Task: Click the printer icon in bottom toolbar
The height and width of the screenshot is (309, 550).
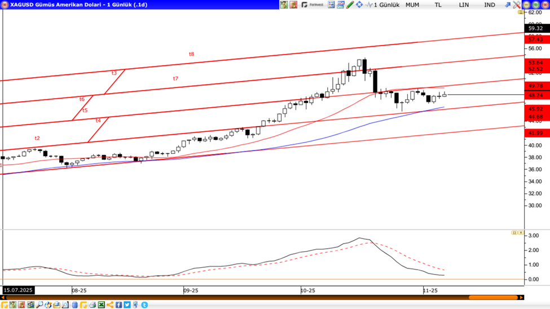Action: (93, 305)
